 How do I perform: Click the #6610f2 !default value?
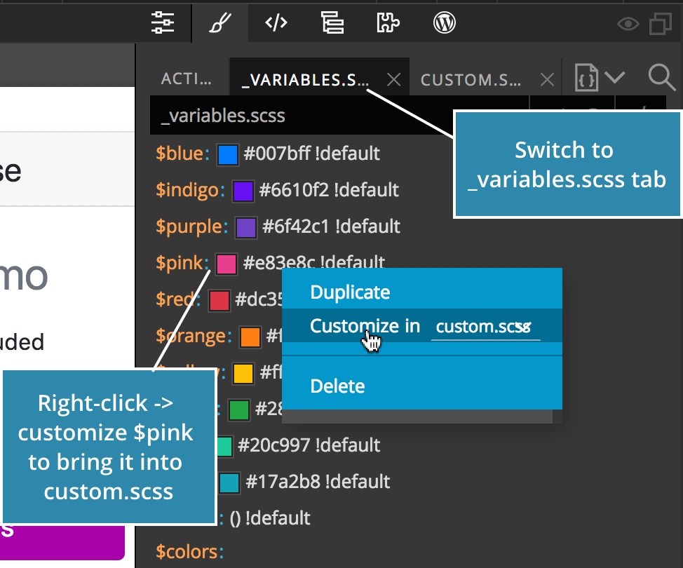(x=329, y=190)
